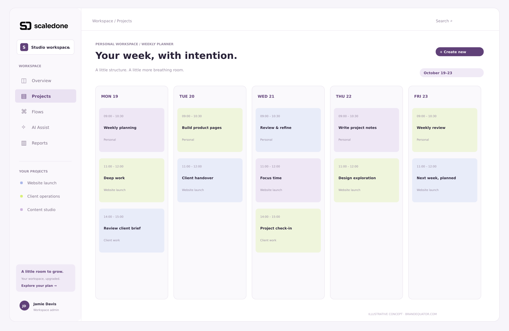Click the Client work tag on Project check-in
509x331 pixels.
tap(268, 240)
